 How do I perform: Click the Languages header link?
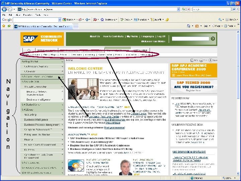click(x=148, y=37)
